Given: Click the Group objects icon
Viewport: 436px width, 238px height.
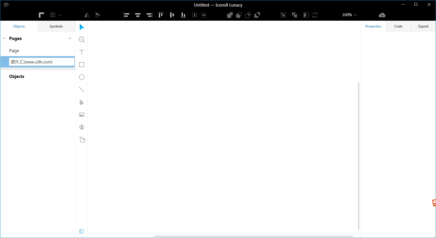Looking at the screenshot, I should (283, 15).
